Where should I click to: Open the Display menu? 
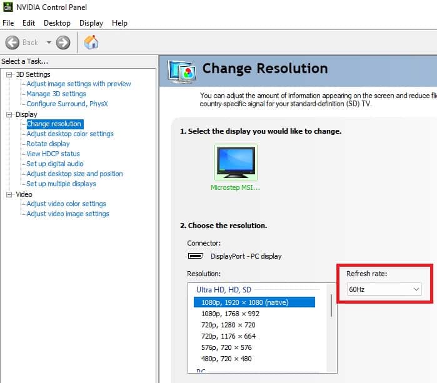point(91,23)
